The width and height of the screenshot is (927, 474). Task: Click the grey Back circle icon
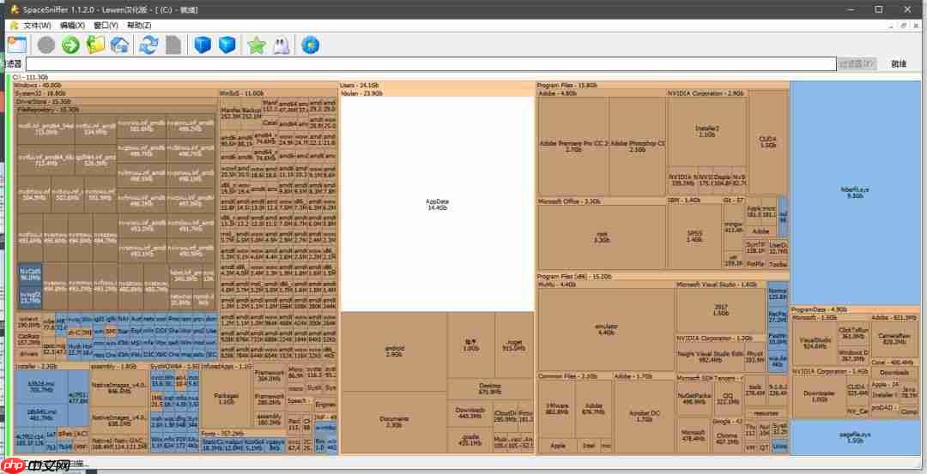click(46, 45)
